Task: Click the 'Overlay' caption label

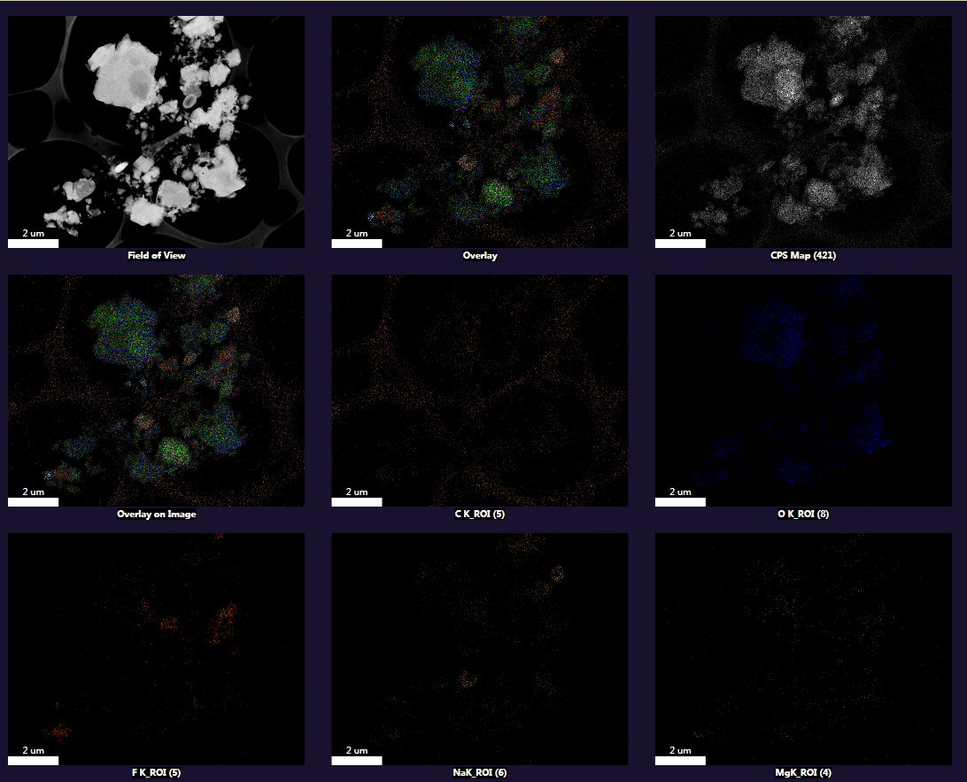Action: click(480, 255)
